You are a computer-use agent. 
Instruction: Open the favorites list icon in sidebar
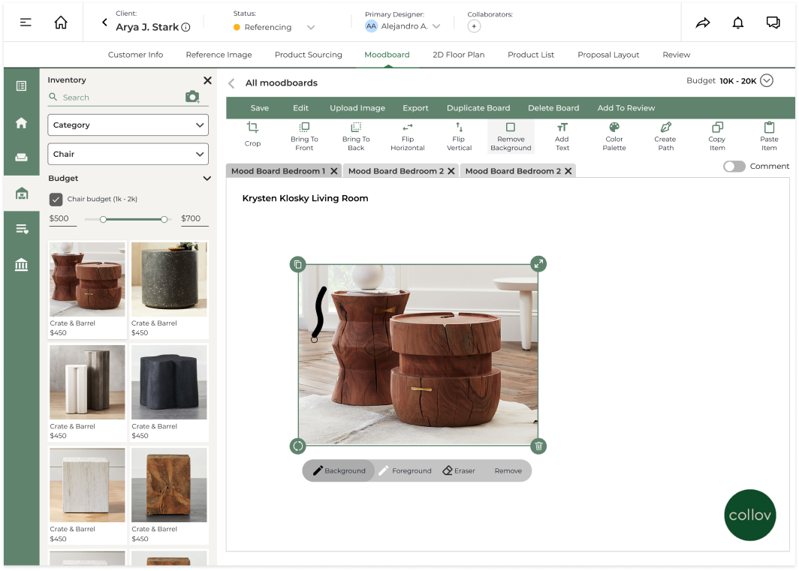pos(21,229)
